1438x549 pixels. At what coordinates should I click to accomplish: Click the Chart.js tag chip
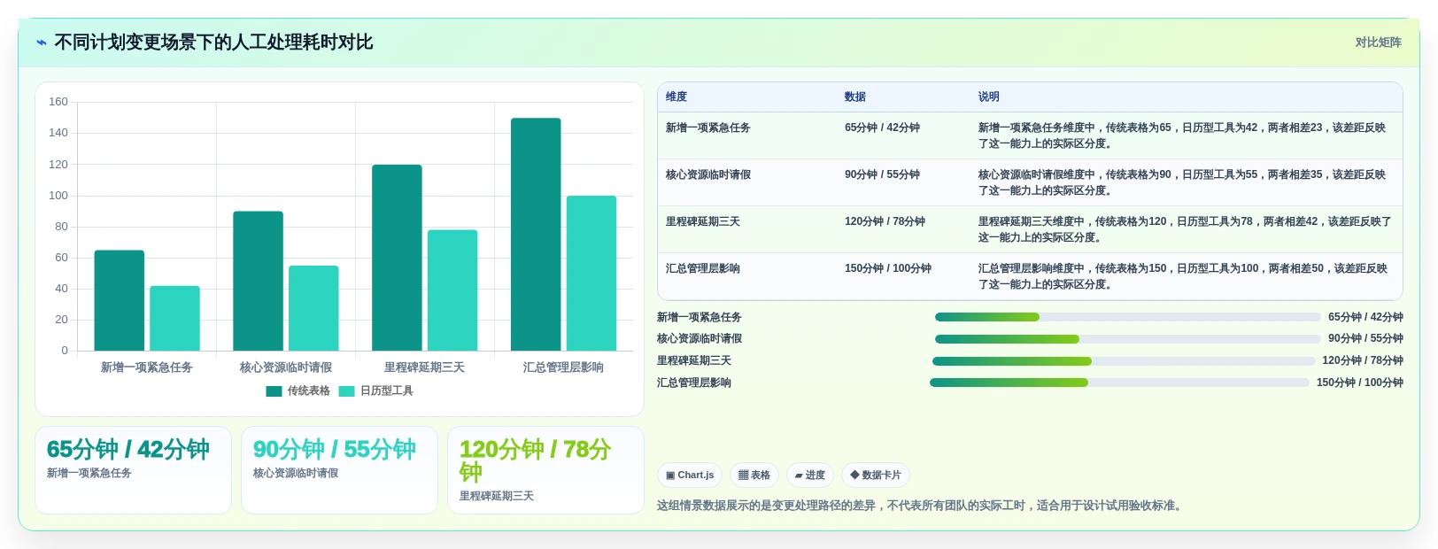[x=690, y=476]
